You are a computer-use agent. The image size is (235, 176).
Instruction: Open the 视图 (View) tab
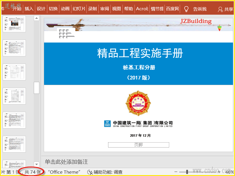coord(116,9)
